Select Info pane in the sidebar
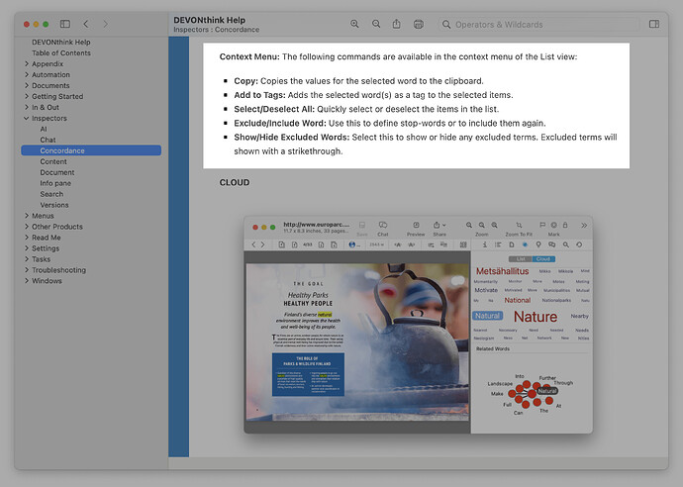Image resolution: width=683 pixels, height=487 pixels. (54, 183)
